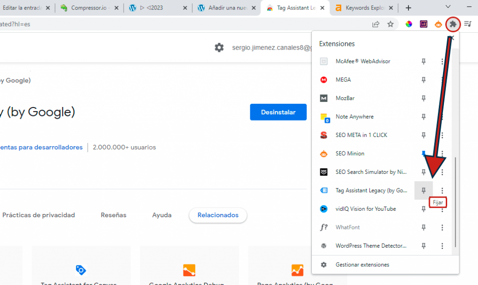Open the Extensions puzzle icon in toolbar
The image size is (478, 285).
[453, 24]
